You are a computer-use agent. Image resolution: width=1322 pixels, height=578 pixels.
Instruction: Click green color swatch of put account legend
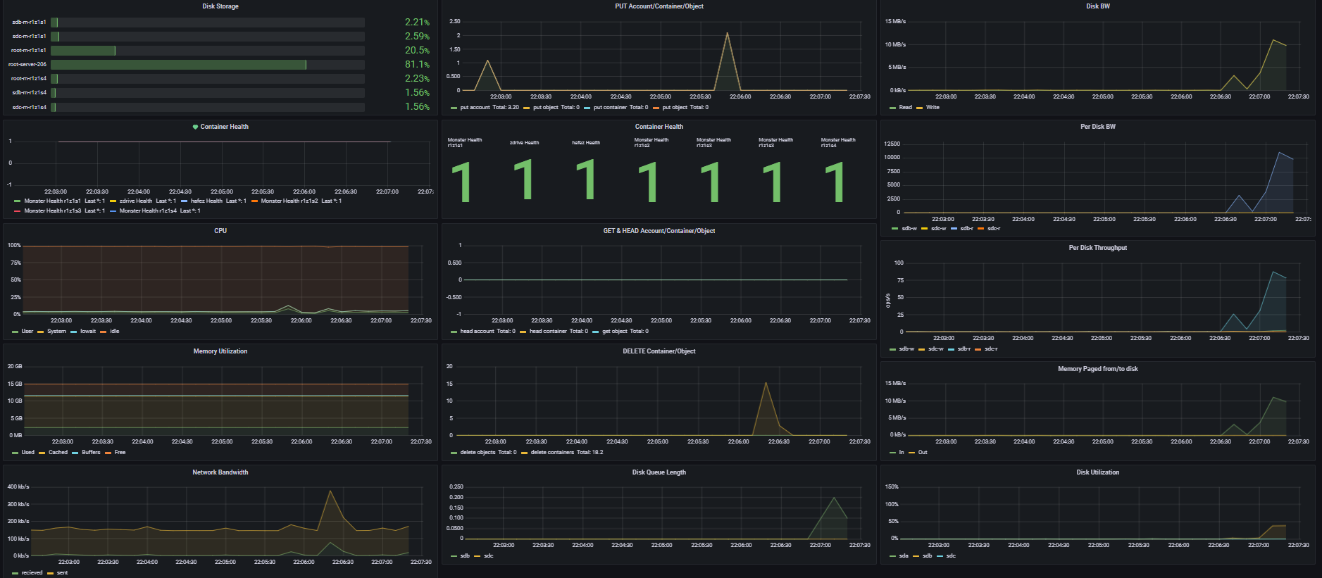(x=454, y=108)
